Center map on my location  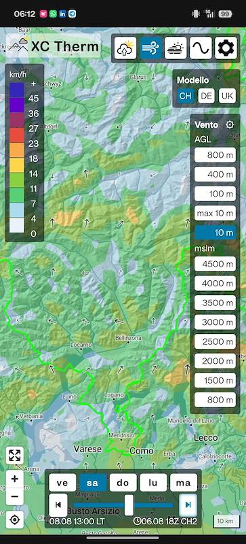(14, 520)
